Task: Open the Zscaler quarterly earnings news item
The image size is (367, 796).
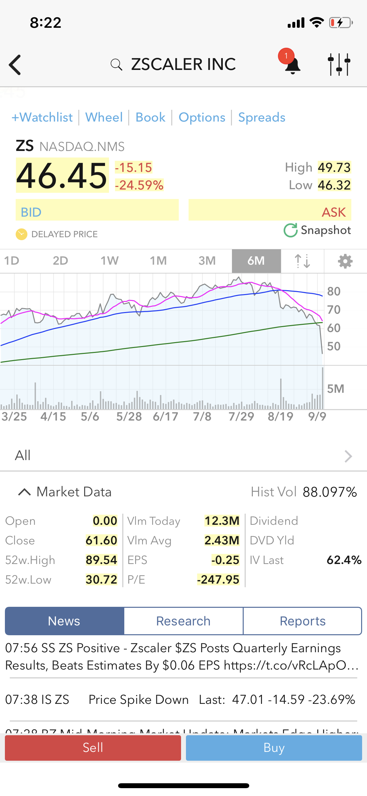Action: point(183,657)
